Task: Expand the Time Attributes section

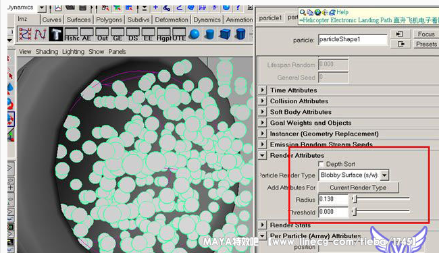Action: pyautogui.click(x=262, y=90)
